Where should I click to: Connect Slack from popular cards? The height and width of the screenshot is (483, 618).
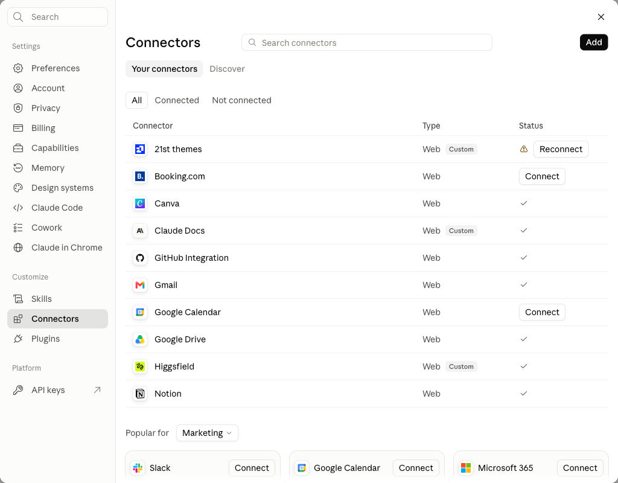tap(252, 468)
